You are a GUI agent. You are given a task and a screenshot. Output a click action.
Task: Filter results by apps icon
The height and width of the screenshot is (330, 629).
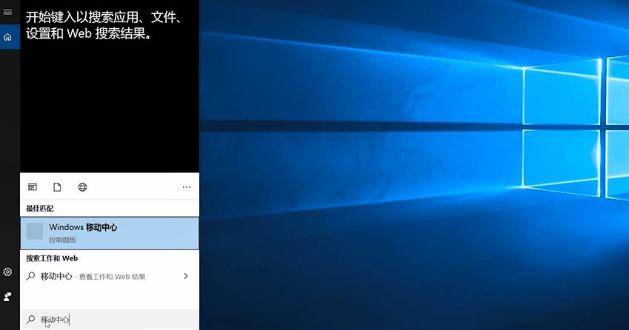coord(33,187)
